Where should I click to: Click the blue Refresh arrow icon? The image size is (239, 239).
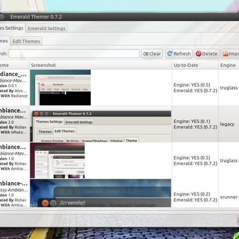click(170, 53)
